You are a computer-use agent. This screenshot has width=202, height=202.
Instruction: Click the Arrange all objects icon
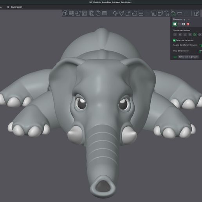84,13
